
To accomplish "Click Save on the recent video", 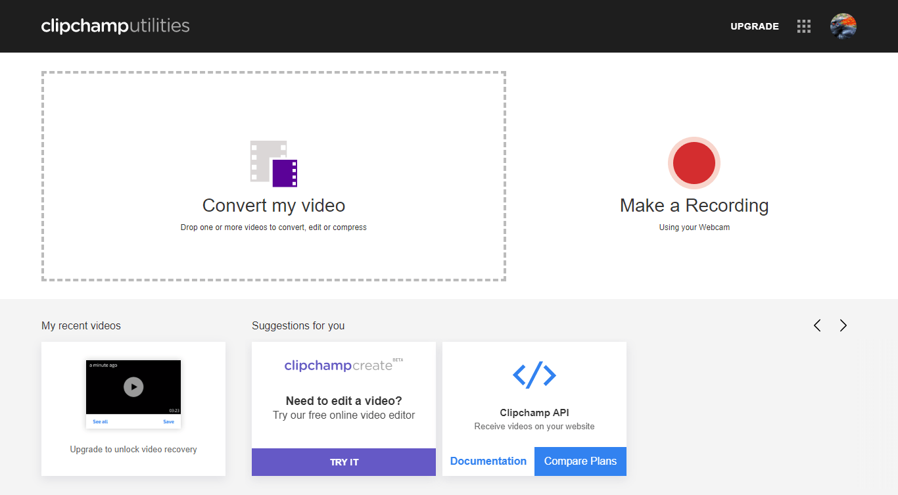I will click(x=168, y=421).
